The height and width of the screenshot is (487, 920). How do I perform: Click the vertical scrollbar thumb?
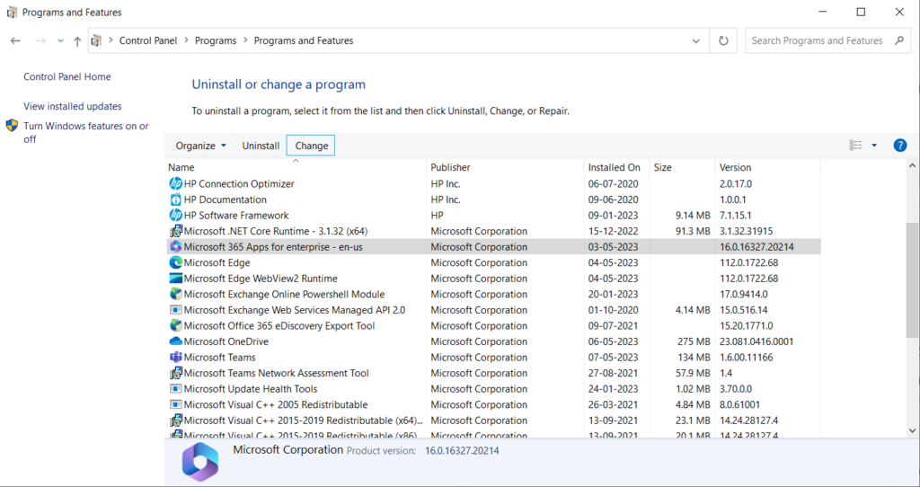pyautogui.click(x=913, y=279)
